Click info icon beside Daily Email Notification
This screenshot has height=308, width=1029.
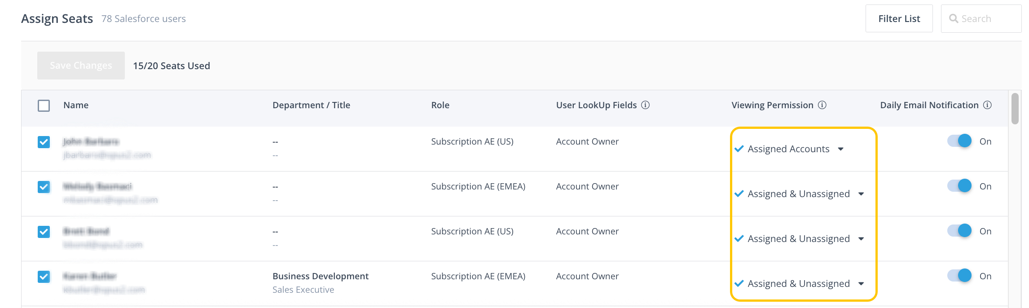click(987, 105)
